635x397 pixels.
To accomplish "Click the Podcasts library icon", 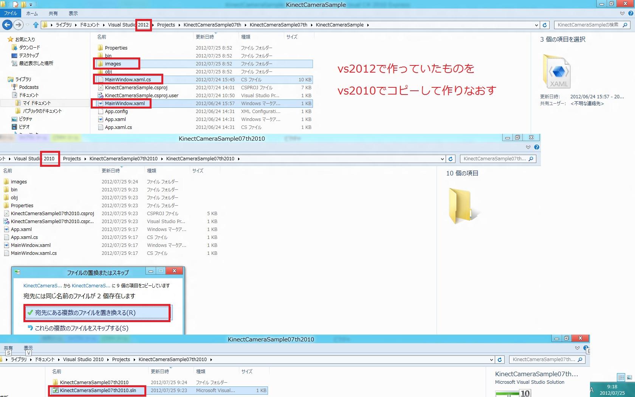I will click(x=15, y=87).
